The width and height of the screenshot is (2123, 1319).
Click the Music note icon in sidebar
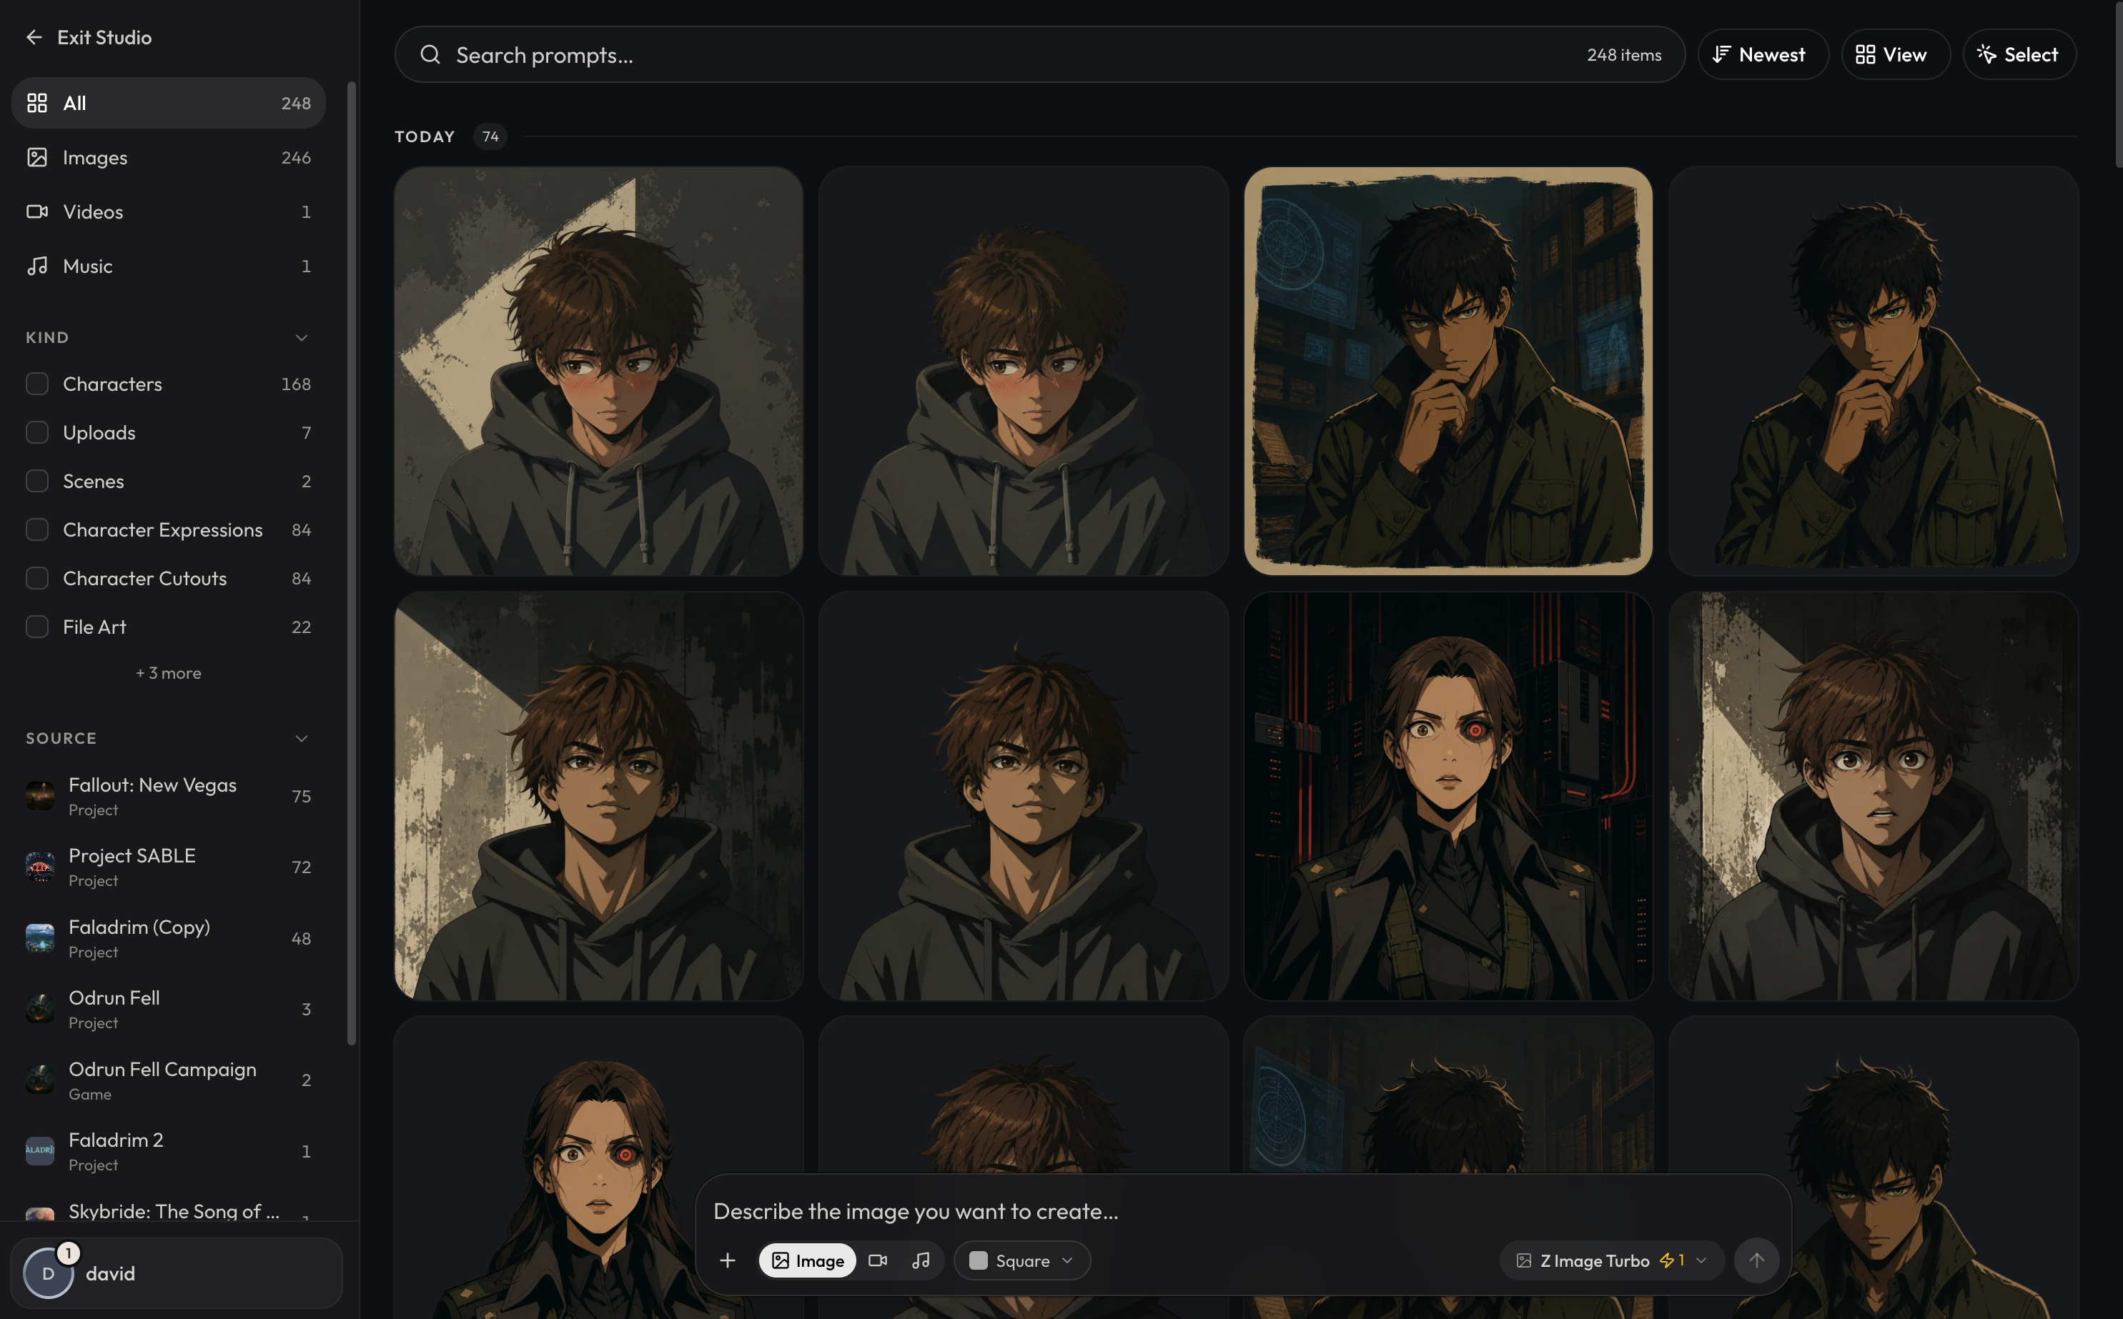click(36, 265)
